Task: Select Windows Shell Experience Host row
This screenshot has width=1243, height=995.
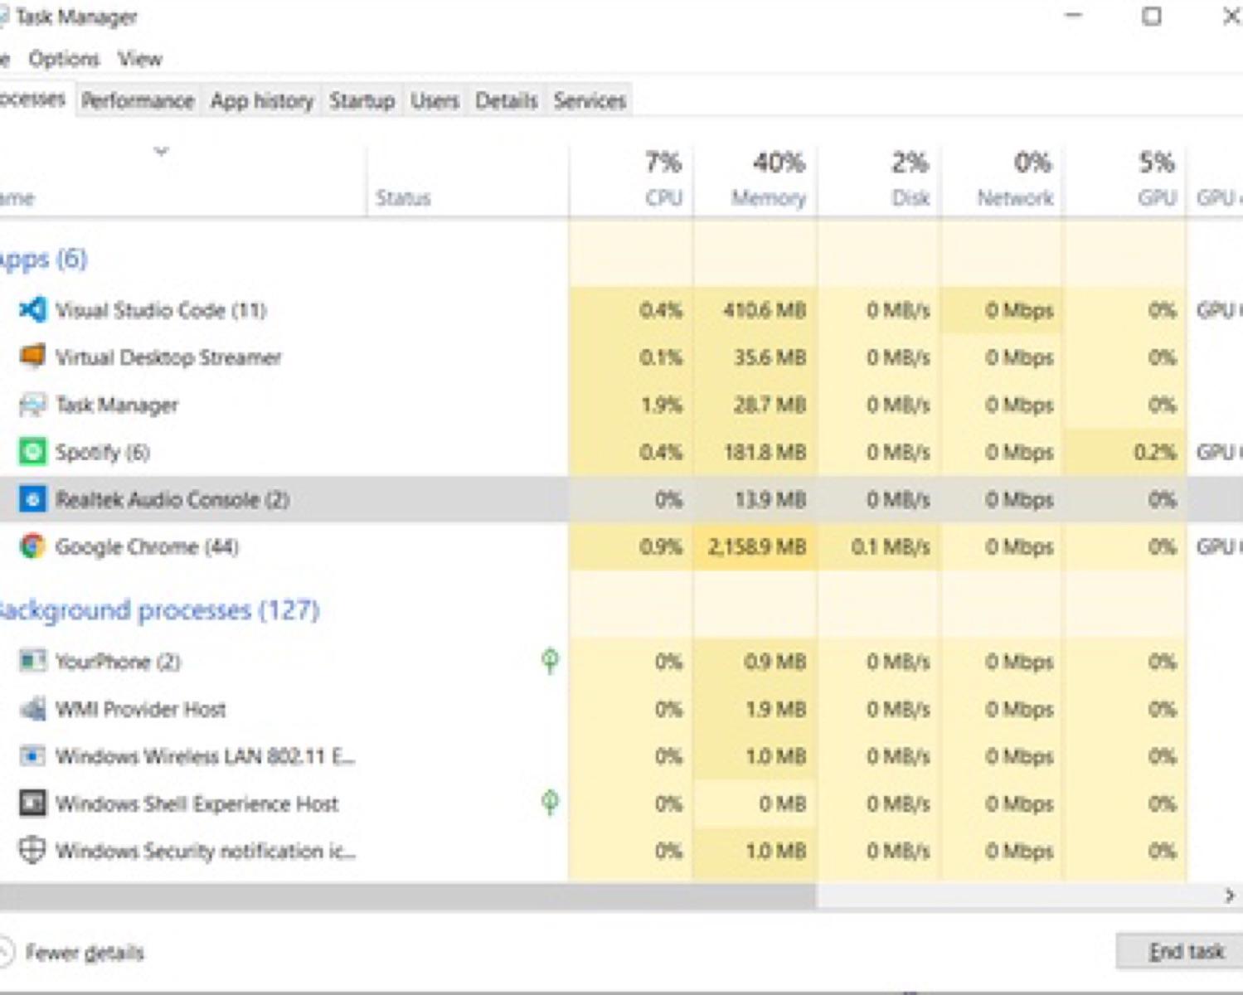Action: pyautogui.click(x=621, y=803)
